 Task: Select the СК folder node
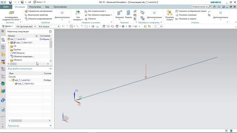(x=15, y=46)
